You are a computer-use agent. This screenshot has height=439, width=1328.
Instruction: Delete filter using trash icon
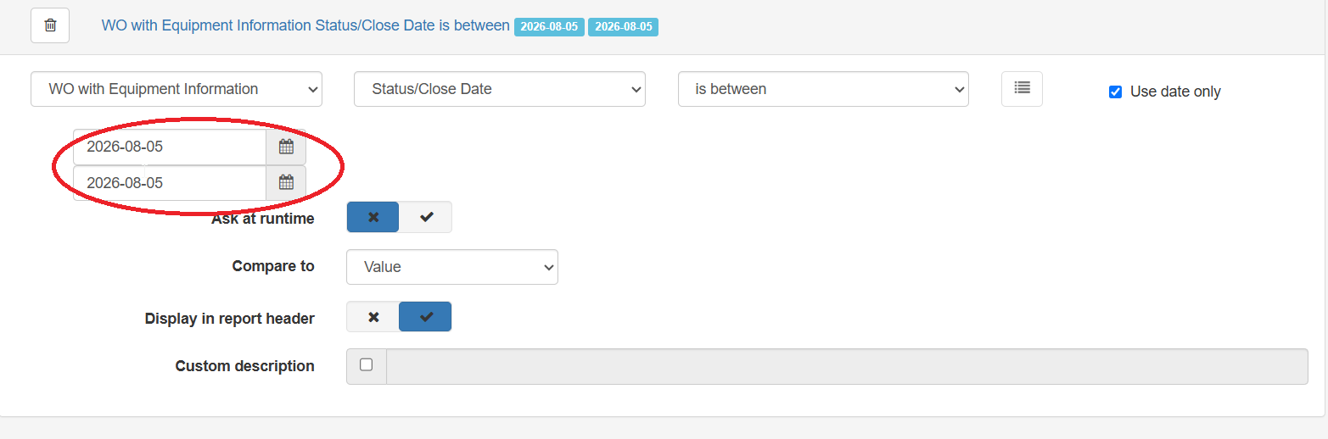[x=50, y=25]
